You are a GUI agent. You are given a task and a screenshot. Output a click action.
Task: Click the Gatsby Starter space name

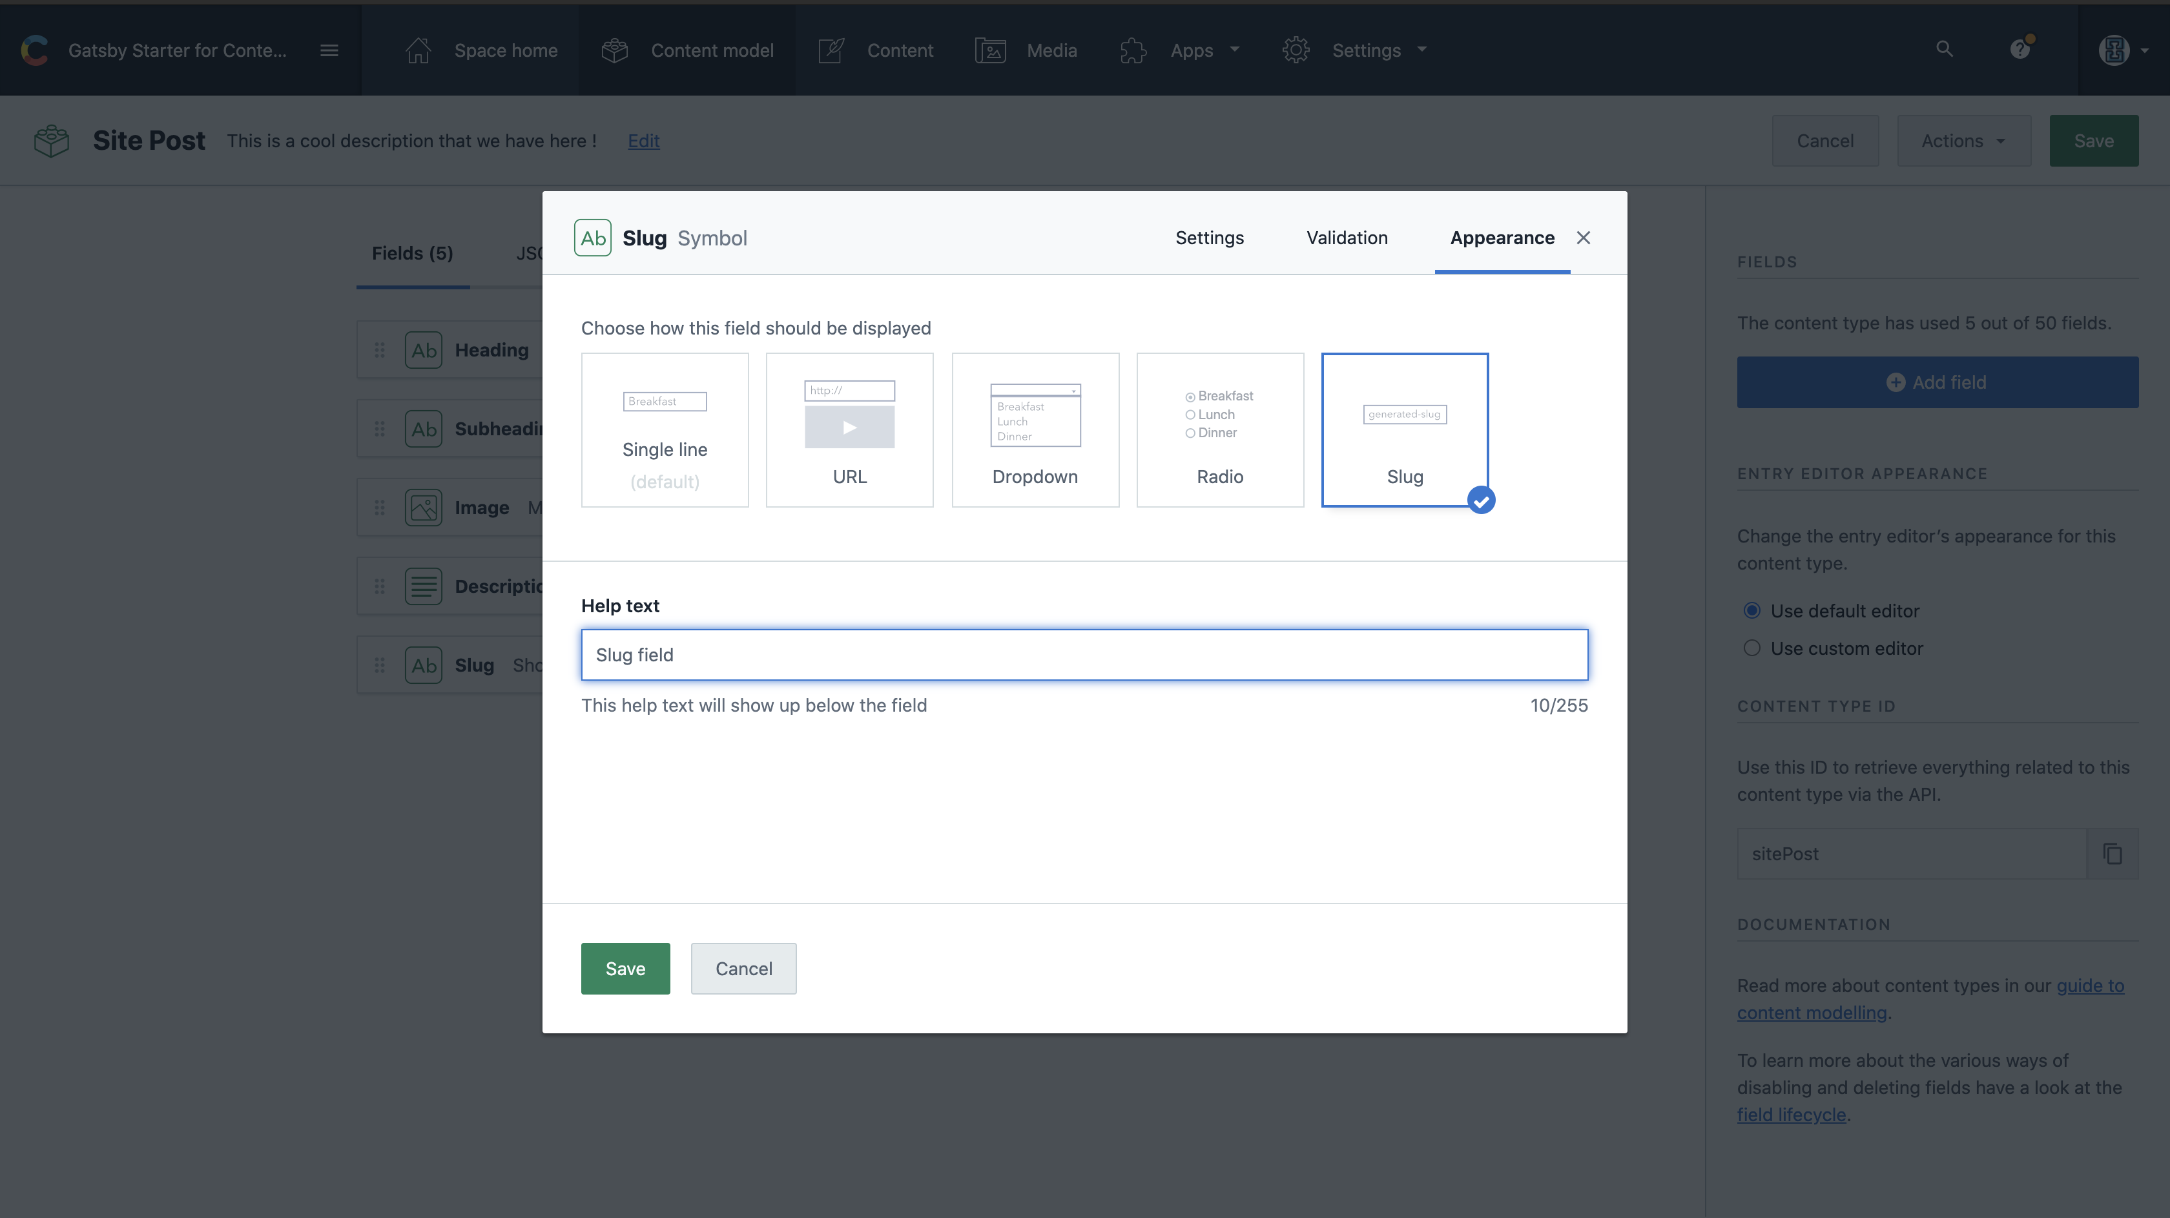pos(177,50)
